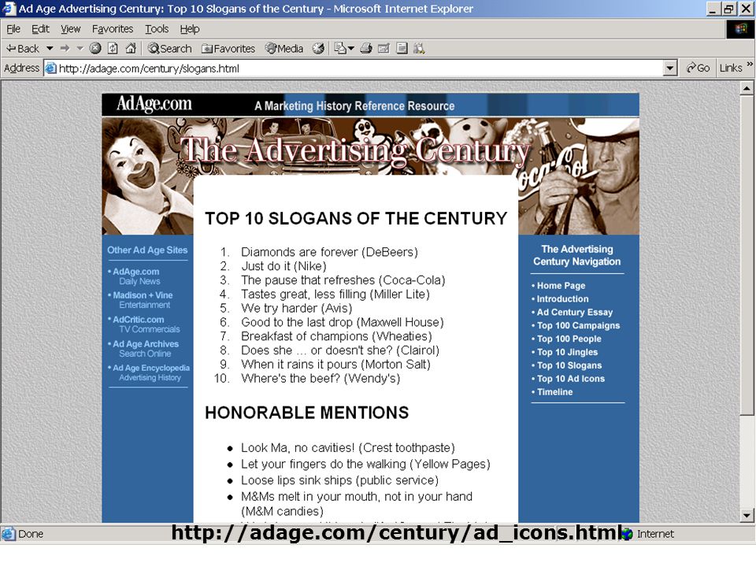Click the rightmost toolbar icon after Discuss
This screenshot has width=756, height=567.
tap(419, 48)
